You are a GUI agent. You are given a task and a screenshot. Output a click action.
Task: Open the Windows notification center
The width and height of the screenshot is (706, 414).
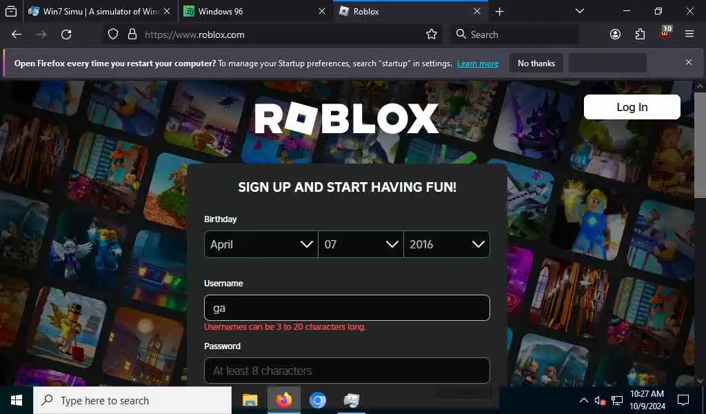pyautogui.click(x=683, y=400)
